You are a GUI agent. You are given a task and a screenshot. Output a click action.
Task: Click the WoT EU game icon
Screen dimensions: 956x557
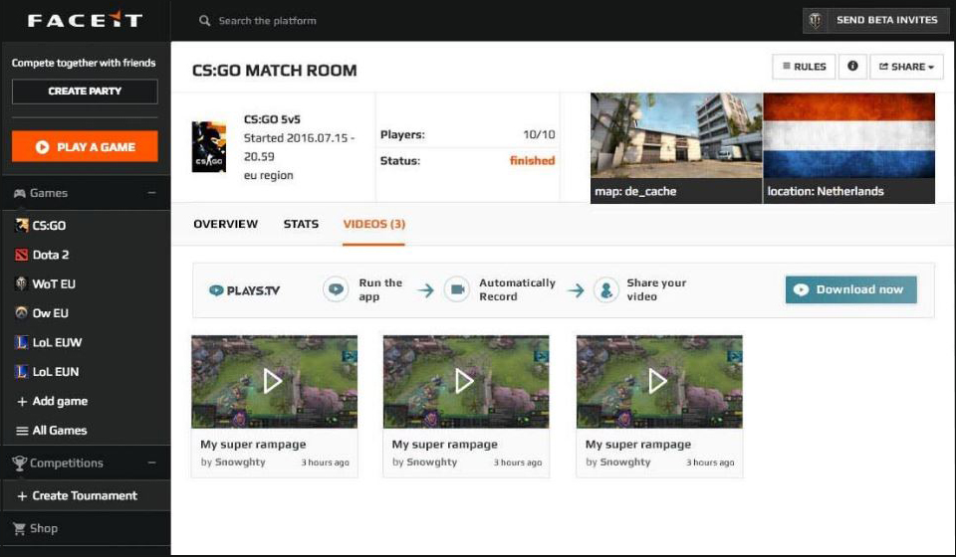pyautogui.click(x=21, y=283)
